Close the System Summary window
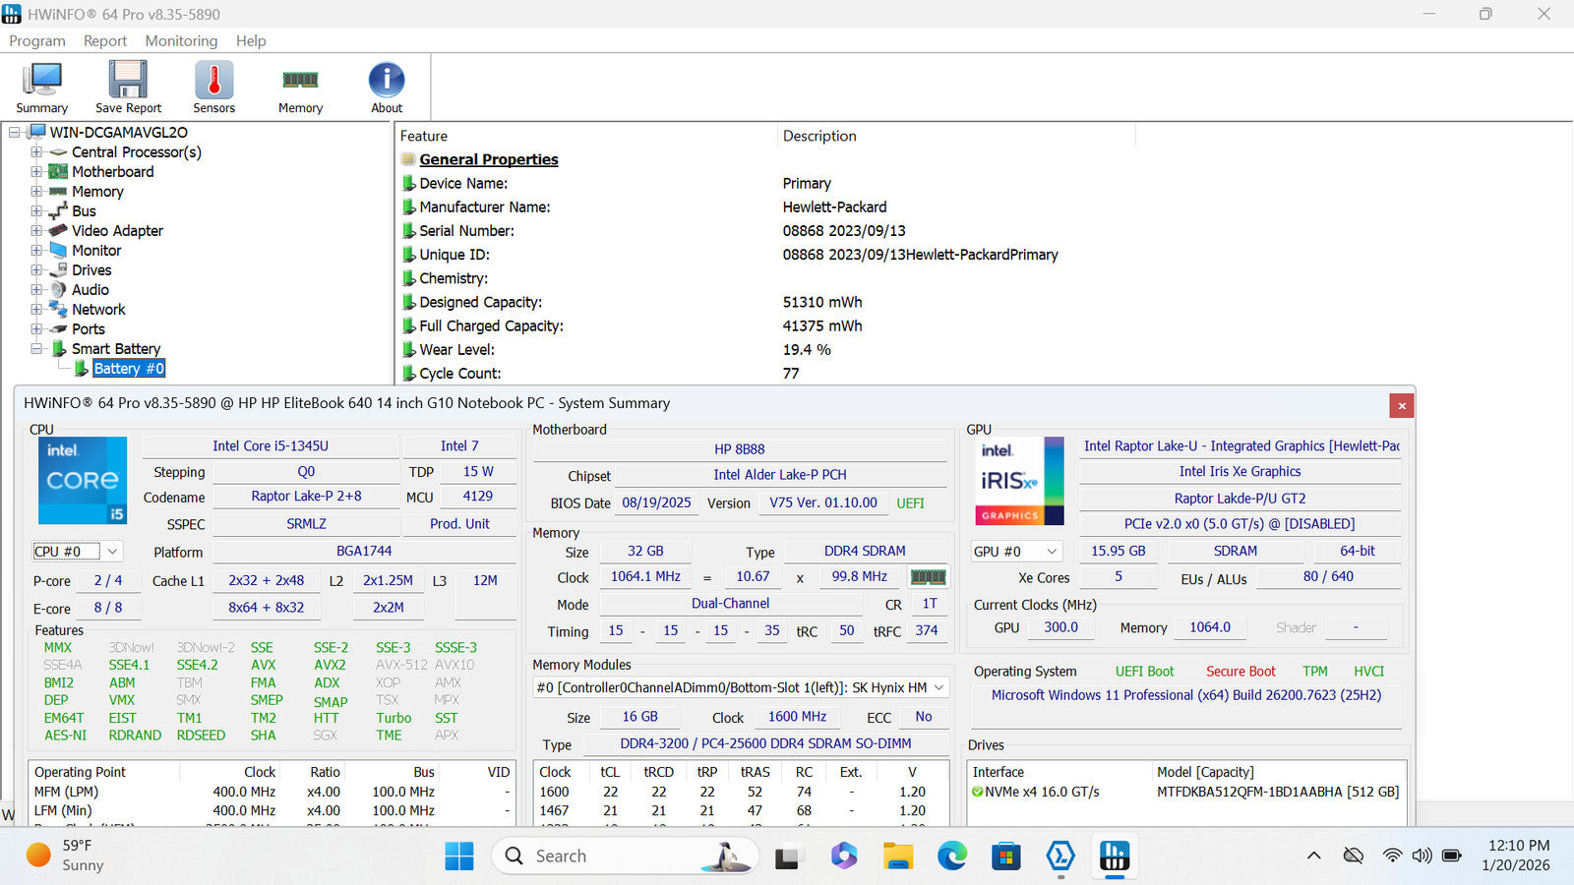The width and height of the screenshot is (1574, 885). tap(1402, 405)
